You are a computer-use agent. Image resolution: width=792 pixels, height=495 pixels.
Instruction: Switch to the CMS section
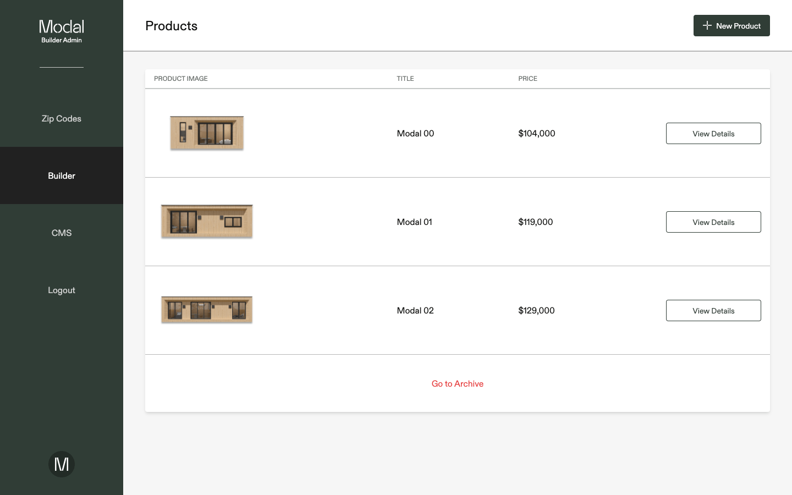[x=61, y=233]
